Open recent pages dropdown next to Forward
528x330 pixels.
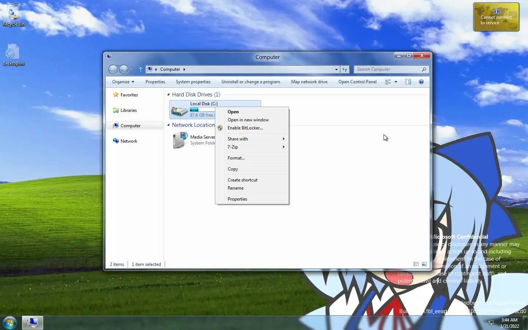131,70
